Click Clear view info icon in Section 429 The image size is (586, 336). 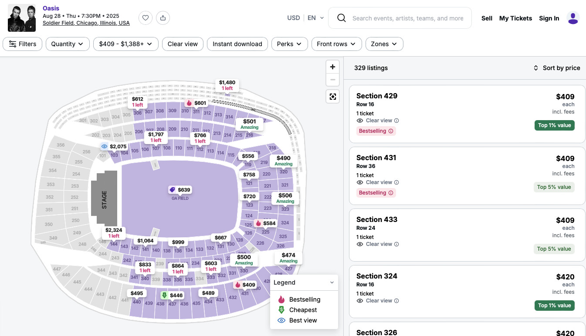[396, 121]
